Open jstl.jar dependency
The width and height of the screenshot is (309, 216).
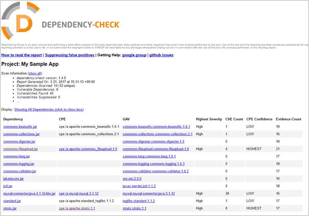point(8,186)
